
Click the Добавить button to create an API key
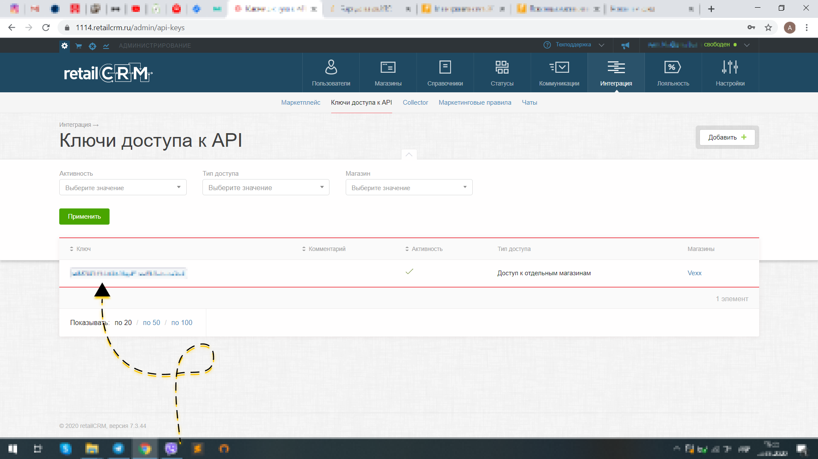click(727, 137)
